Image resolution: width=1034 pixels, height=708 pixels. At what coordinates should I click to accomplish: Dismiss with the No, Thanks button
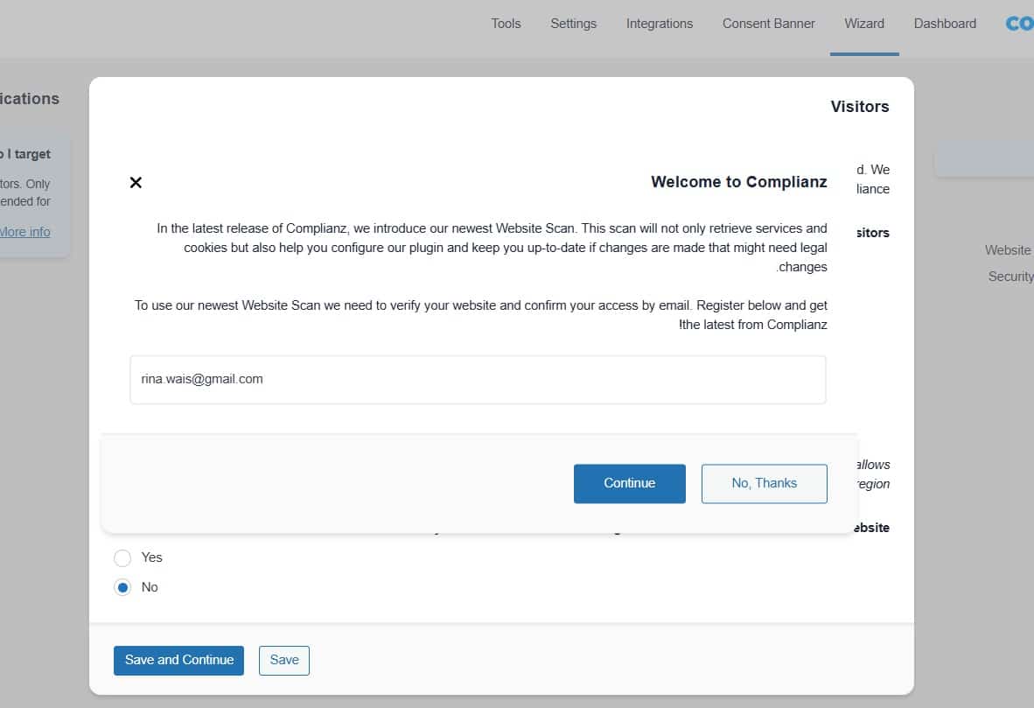[x=764, y=484]
